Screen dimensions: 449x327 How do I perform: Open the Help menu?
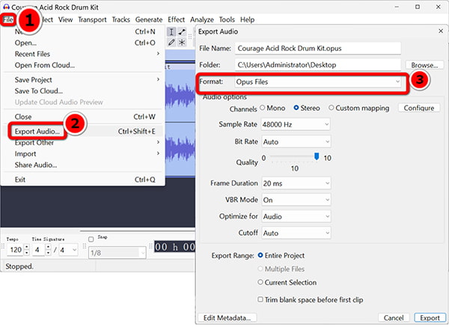coord(247,19)
